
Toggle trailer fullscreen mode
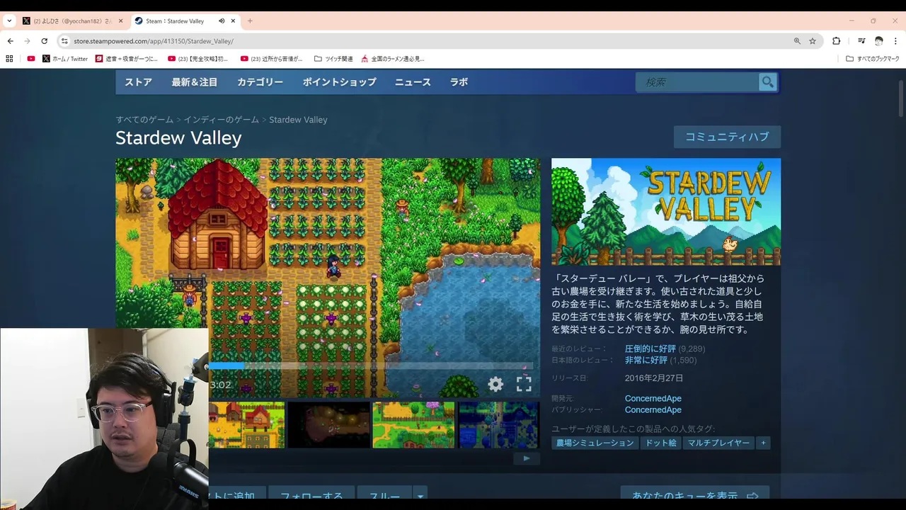pos(524,385)
